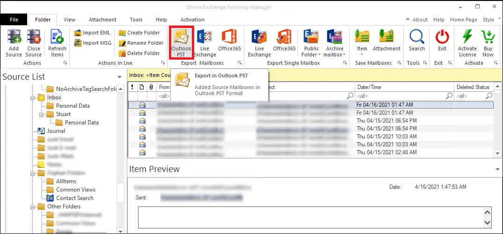The height and width of the screenshot is (234, 503).
Task: Click Create Folder
Action: click(x=139, y=33)
